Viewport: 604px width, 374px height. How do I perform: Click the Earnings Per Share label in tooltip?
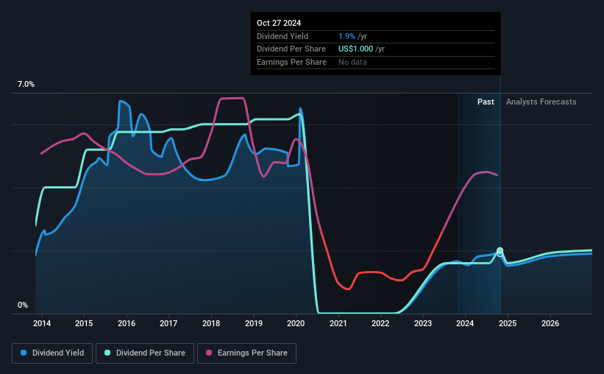[291, 62]
